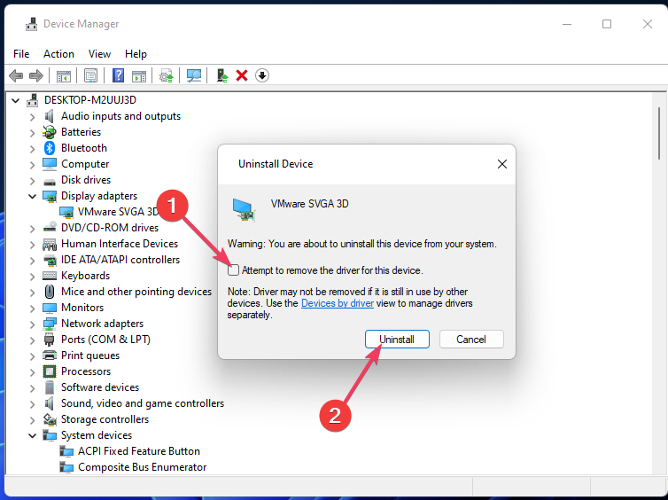Click the Back arrow toolbar icon
The height and width of the screenshot is (500, 668).
pyautogui.click(x=16, y=76)
